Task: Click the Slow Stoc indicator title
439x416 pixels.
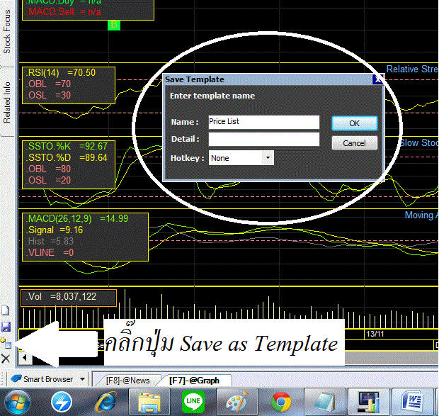Action: click(419, 143)
